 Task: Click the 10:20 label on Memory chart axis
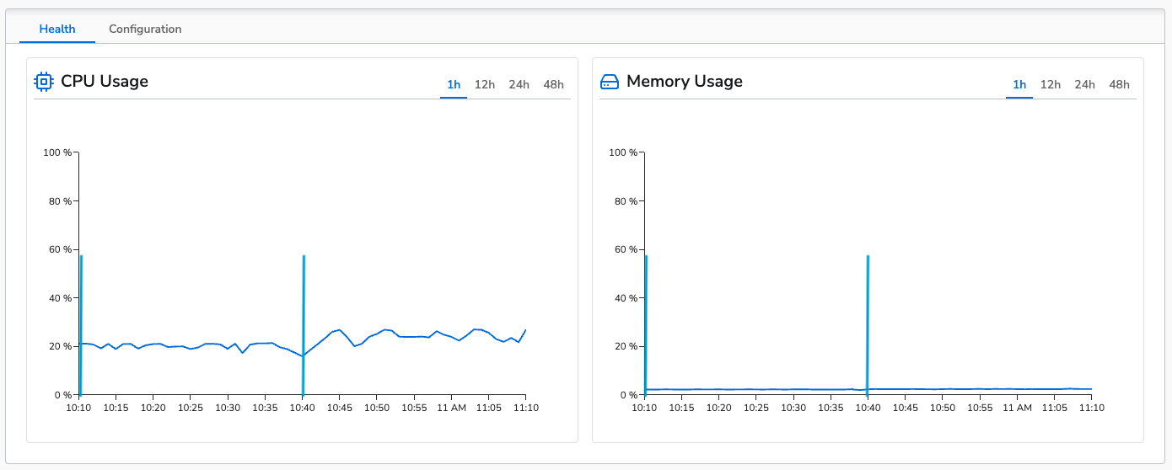(718, 408)
